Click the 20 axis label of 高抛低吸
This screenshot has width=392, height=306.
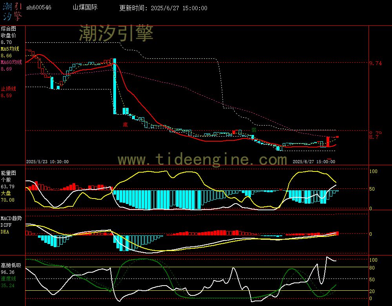(372, 291)
